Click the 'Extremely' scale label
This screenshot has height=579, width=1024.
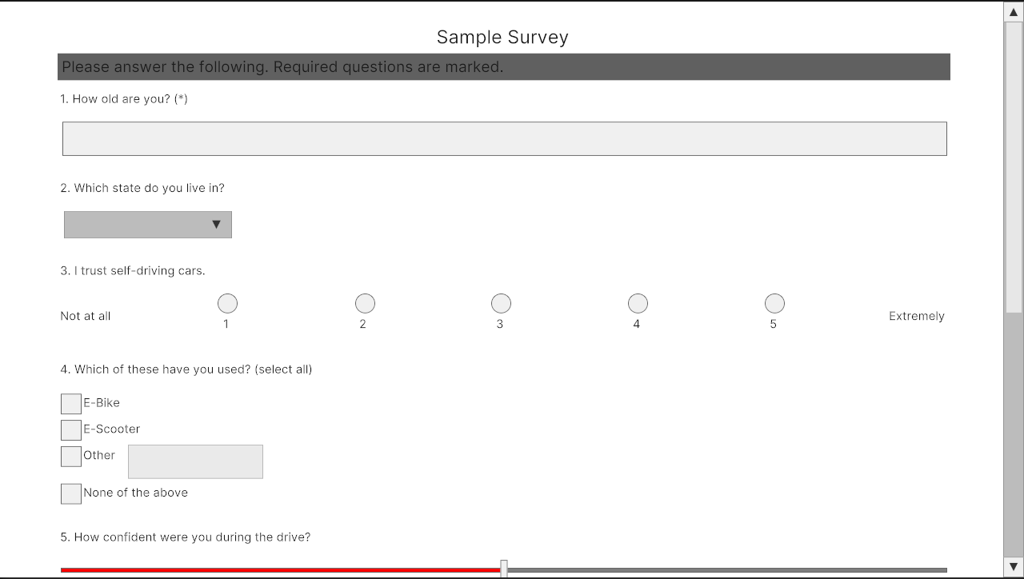pyautogui.click(x=917, y=316)
